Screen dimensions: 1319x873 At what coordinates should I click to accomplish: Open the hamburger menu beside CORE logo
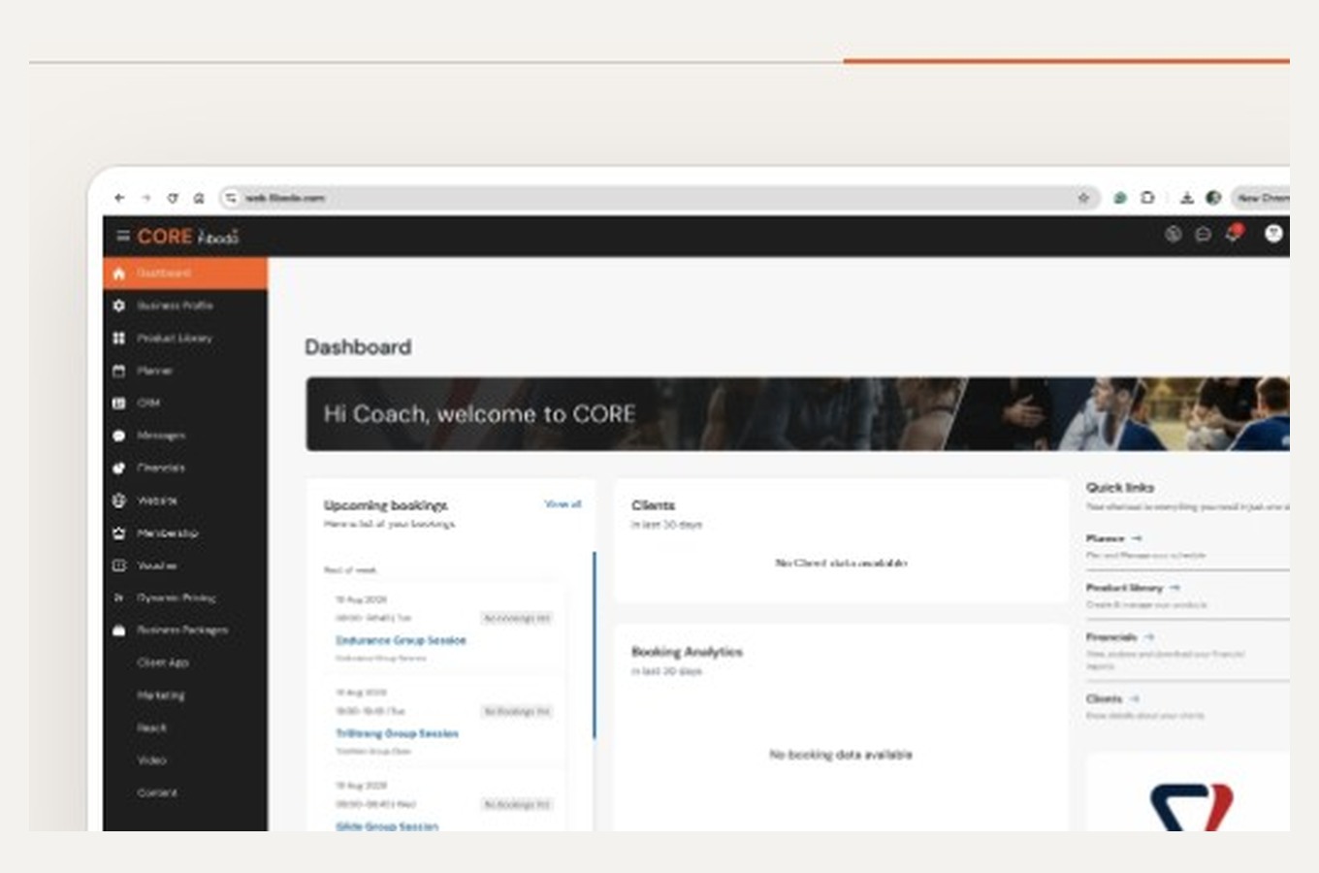coord(123,236)
